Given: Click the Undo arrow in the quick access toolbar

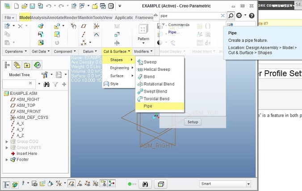Looking at the screenshot, I should [x=49, y=6].
